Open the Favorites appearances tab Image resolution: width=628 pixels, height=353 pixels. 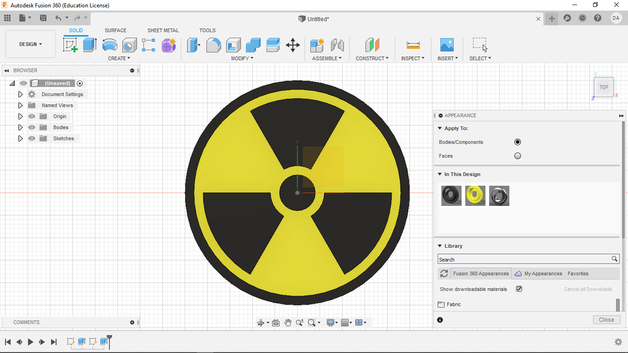pyautogui.click(x=578, y=273)
